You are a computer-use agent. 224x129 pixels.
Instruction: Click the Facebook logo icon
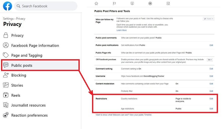pos(8,6)
